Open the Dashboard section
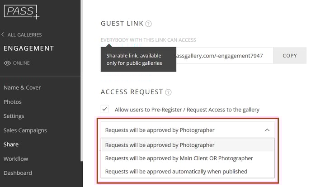Screen dimensions: 311x187 [18, 173]
